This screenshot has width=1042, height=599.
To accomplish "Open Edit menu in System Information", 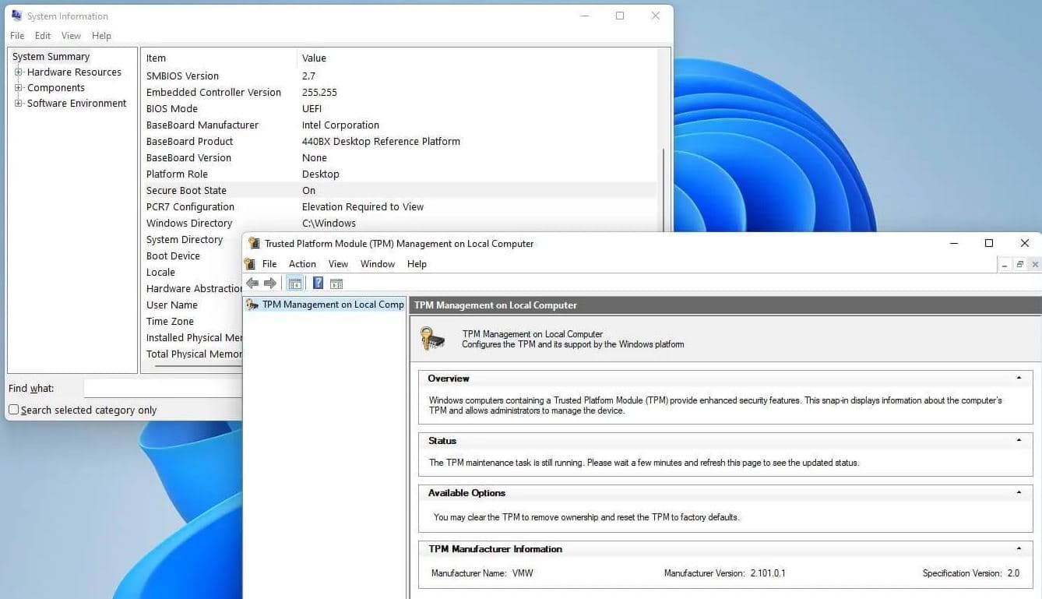I will click(x=43, y=36).
